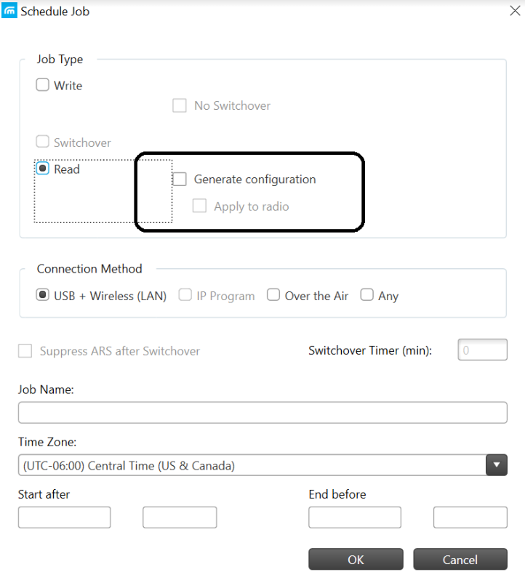Image resolution: width=525 pixels, height=572 pixels.
Task: Click the Schedule Job app icon in title bar
Action: [x=9, y=10]
